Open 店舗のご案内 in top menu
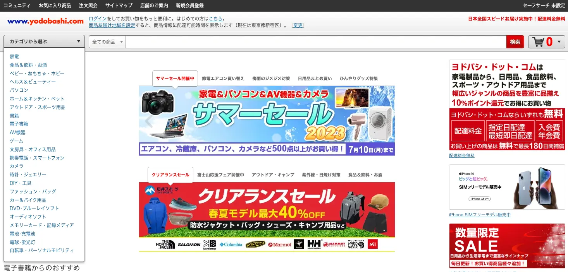Screen dimensions: 568x272 coord(154,6)
